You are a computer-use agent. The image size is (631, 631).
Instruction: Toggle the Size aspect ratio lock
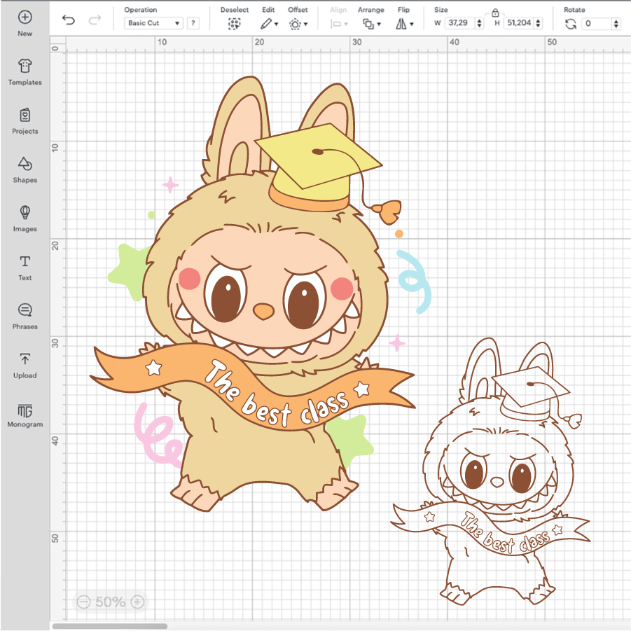coord(495,12)
